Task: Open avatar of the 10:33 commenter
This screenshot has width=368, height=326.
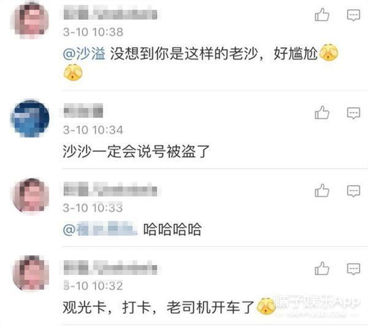Action: (x=30, y=196)
